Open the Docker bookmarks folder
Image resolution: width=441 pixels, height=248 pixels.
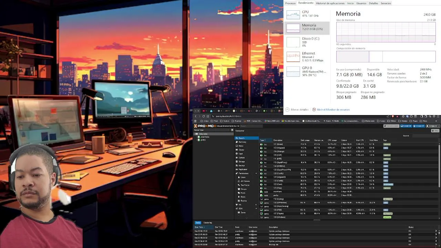pos(225,121)
